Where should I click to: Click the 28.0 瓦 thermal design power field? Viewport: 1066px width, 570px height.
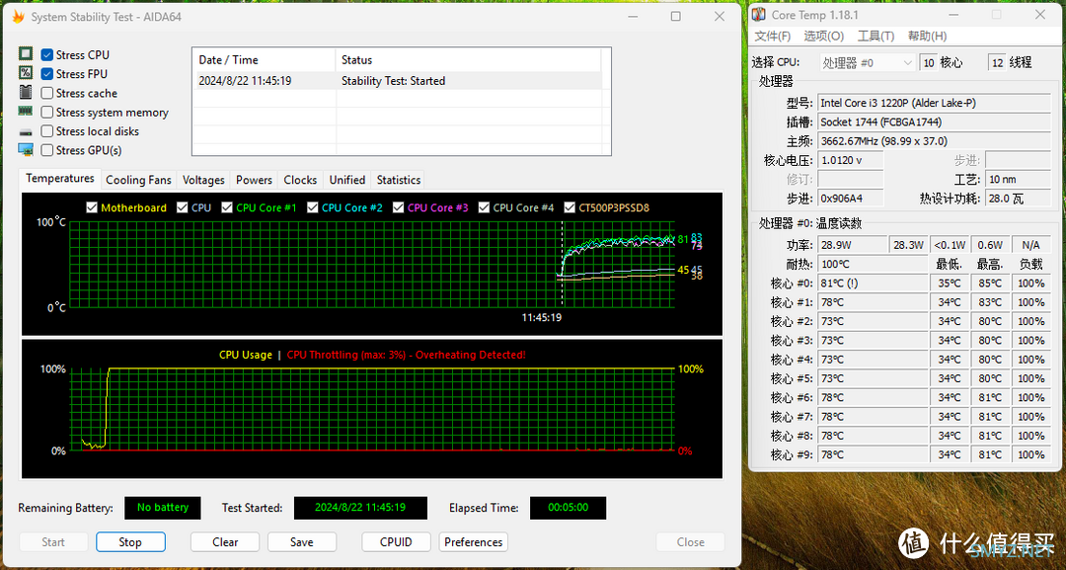coord(1018,199)
